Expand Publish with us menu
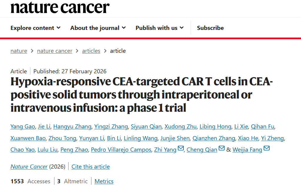 160,28
